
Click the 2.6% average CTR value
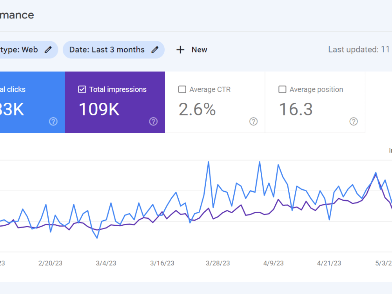point(197,109)
